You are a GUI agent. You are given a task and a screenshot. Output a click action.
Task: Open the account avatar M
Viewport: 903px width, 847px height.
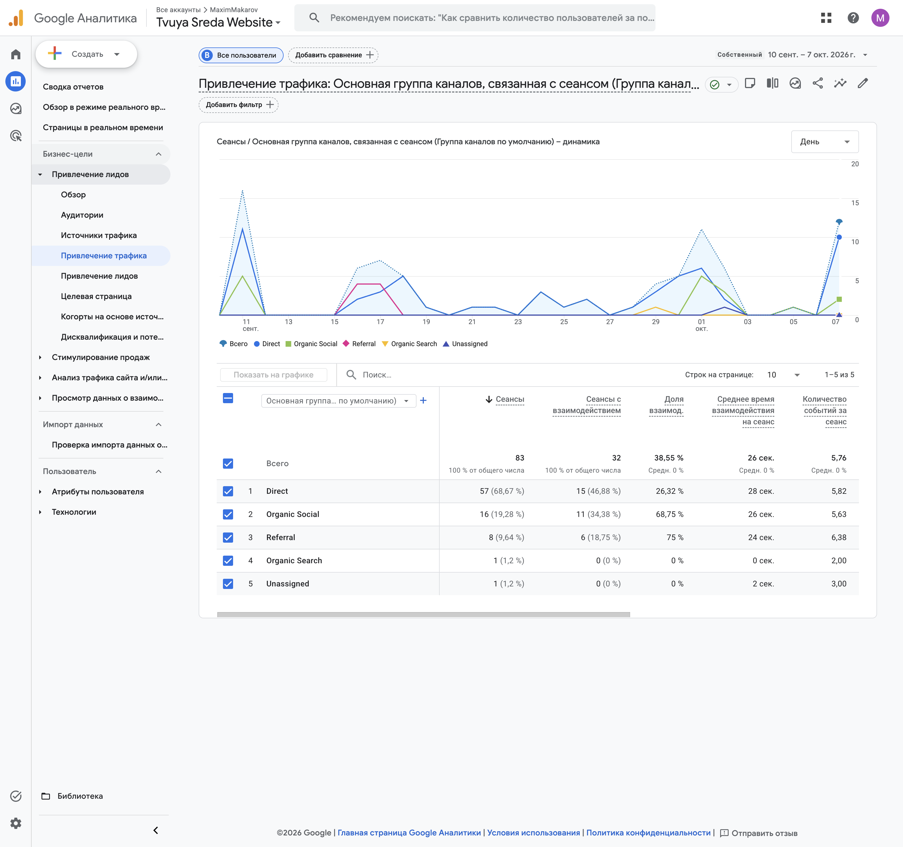pyautogui.click(x=880, y=18)
